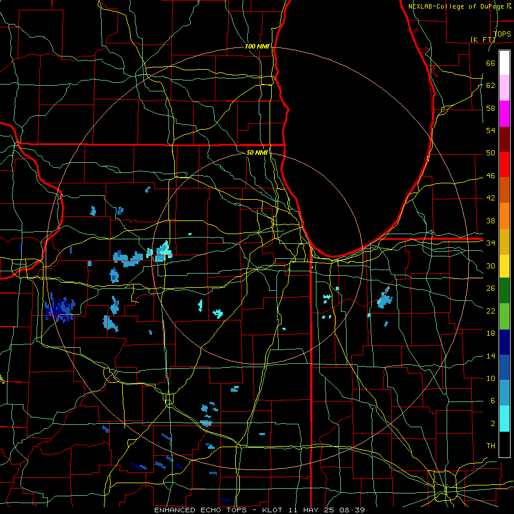Image resolution: width=514 pixels, height=514 pixels.
Task: Click the gold swatch near 34
Action: 504,242
